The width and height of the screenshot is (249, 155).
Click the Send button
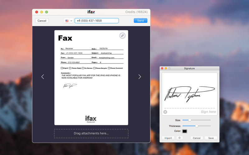click(140, 20)
